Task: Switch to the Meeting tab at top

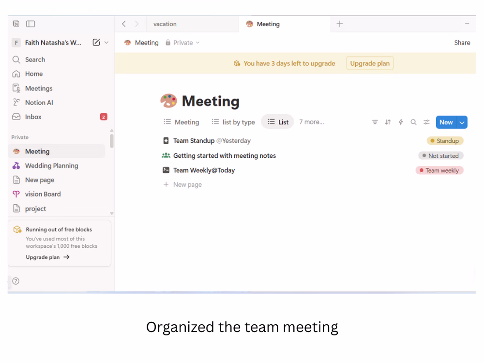Action: [284, 24]
